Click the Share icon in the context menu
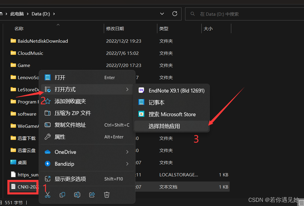 tap(92, 195)
